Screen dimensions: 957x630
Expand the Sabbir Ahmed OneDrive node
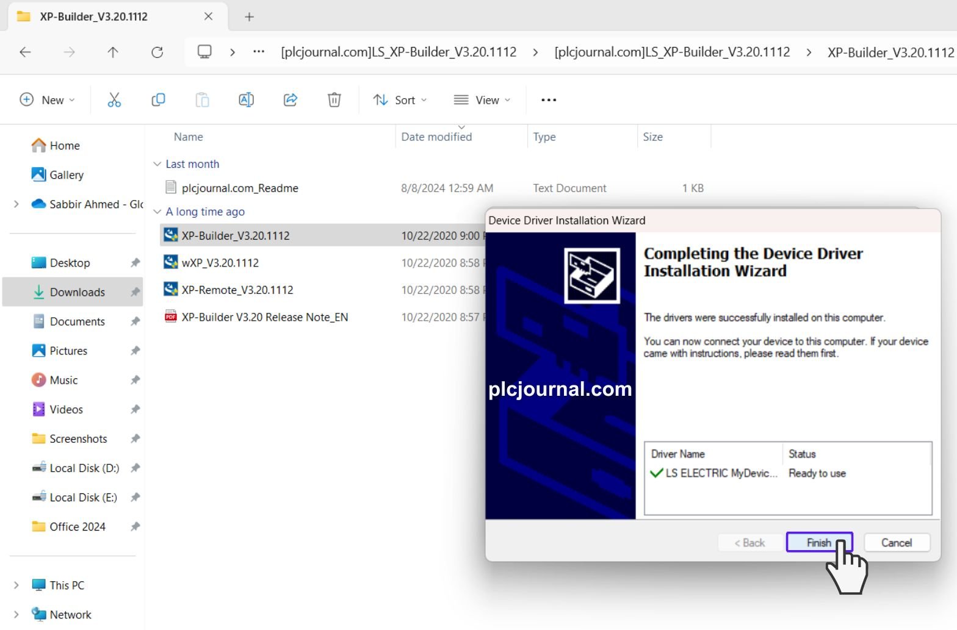coord(16,204)
